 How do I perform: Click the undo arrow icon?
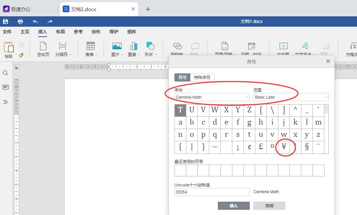coord(35,21)
